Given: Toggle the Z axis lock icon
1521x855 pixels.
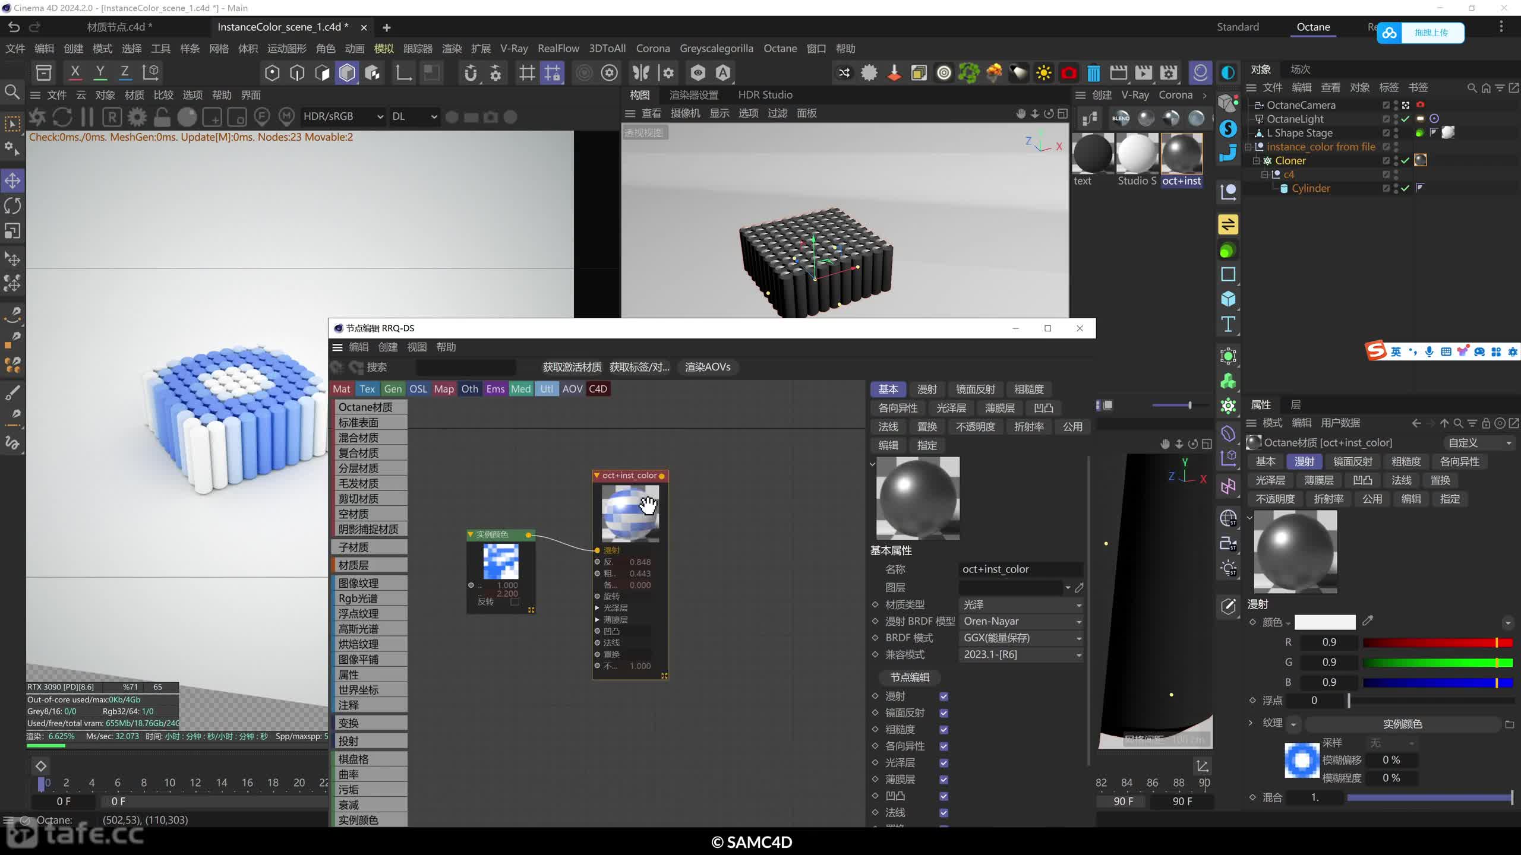Looking at the screenshot, I should (x=125, y=72).
